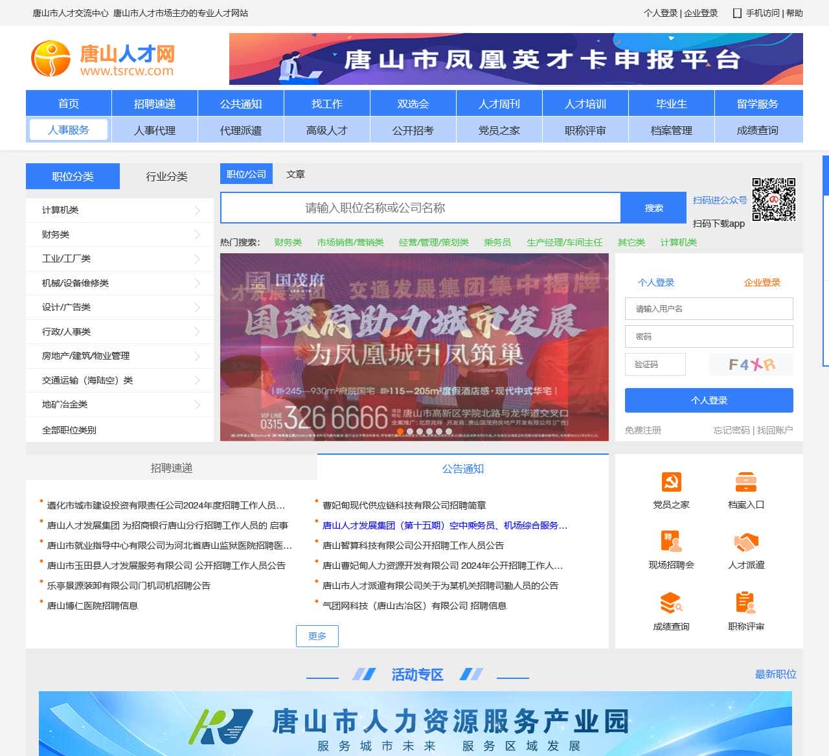Select the 首页 navigation item

(x=69, y=104)
